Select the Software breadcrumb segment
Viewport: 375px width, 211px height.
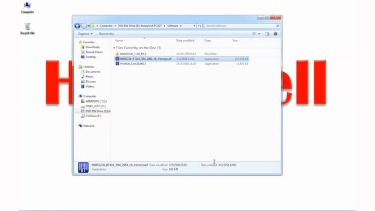[172, 26]
